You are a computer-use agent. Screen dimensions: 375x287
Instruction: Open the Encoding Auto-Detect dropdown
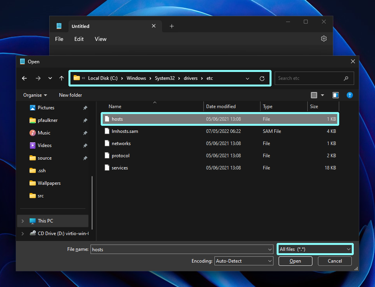(x=244, y=261)
